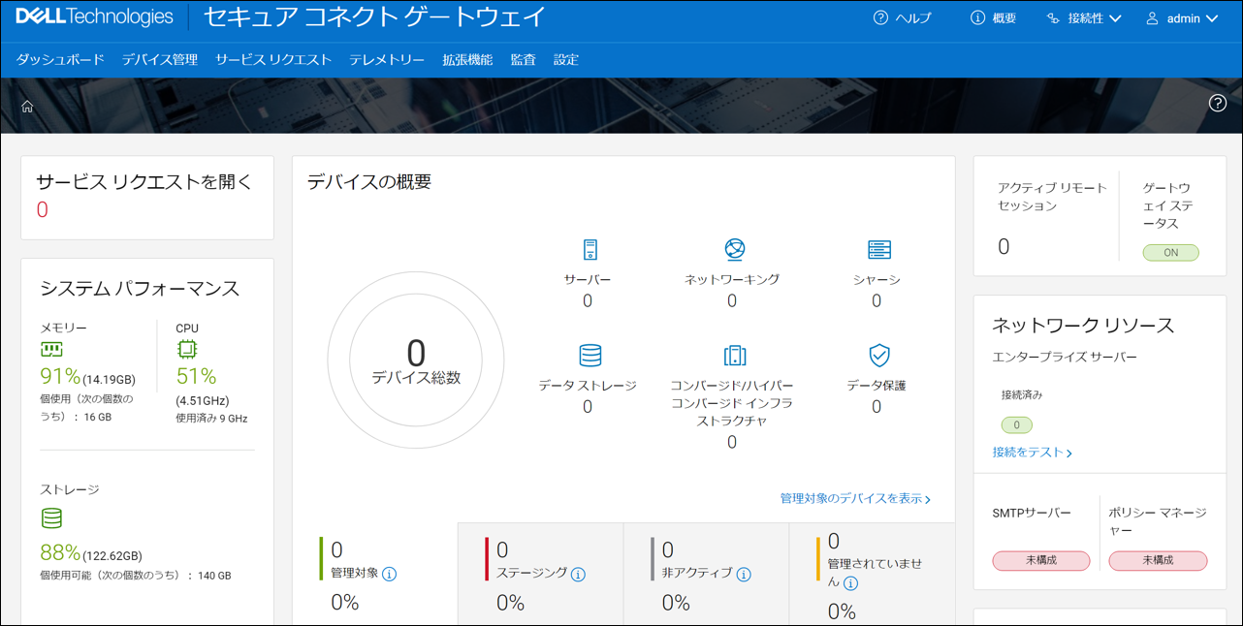Click the セキュア コネクト ゲートウェイ title

374,17
